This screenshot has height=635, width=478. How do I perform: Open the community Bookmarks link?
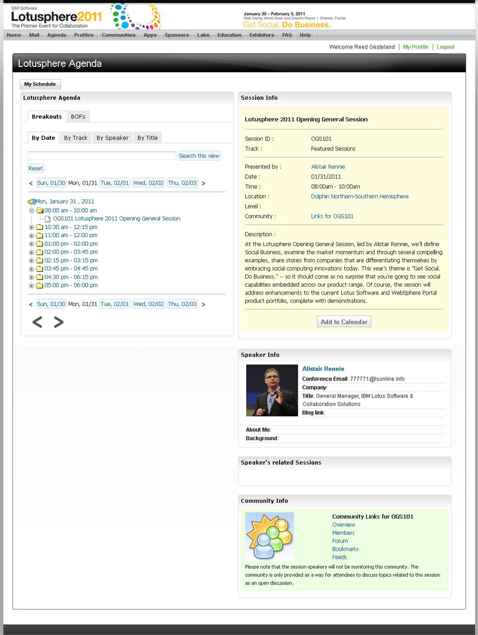click(x=345, y=549)
